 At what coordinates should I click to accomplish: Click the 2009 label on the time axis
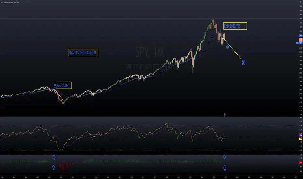tap(61, 177)
